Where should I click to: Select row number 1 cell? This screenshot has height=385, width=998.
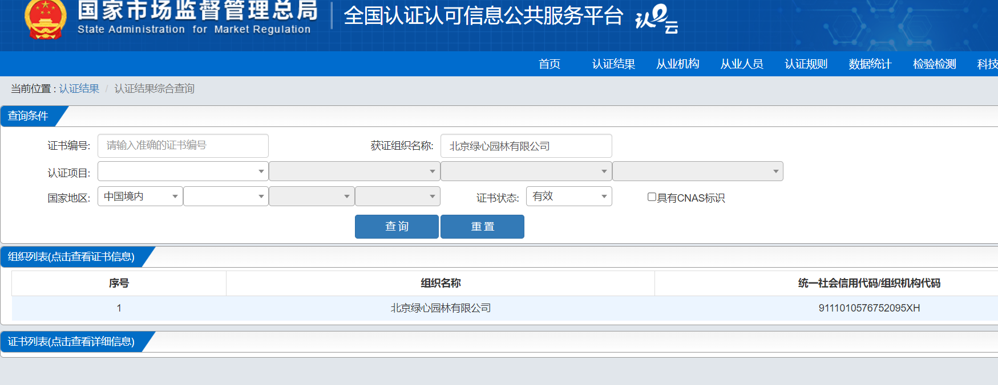click(119, 308)
